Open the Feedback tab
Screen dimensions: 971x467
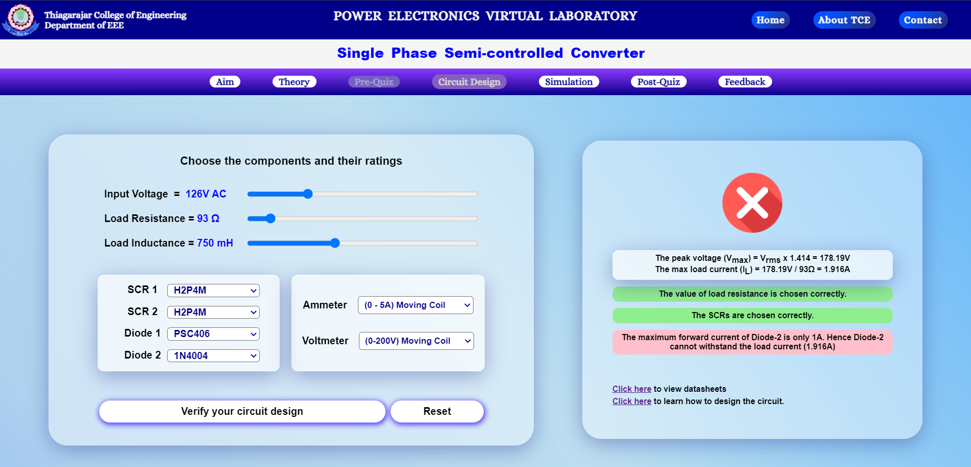[744, 81]
